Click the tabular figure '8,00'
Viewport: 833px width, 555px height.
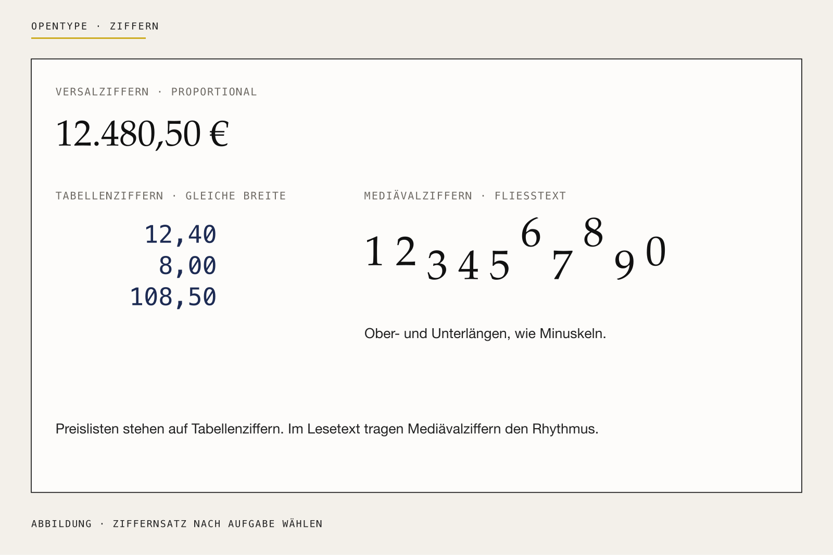point(187,266)
